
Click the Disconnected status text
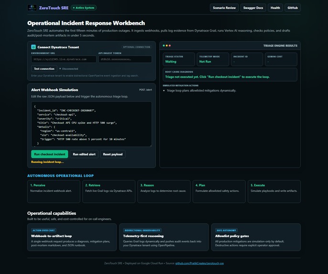(x=70, y=69)
